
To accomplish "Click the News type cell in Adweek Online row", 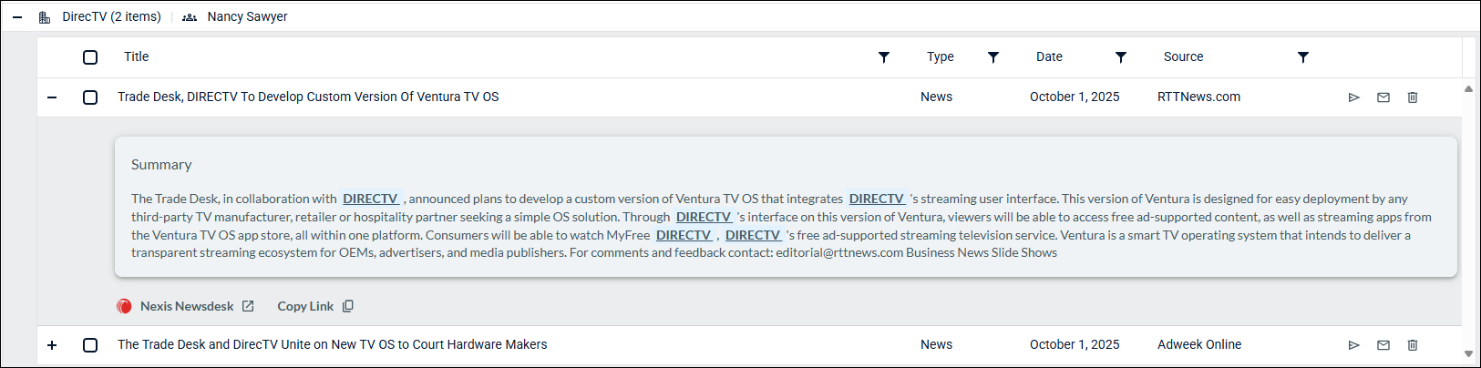I will 936,344.
